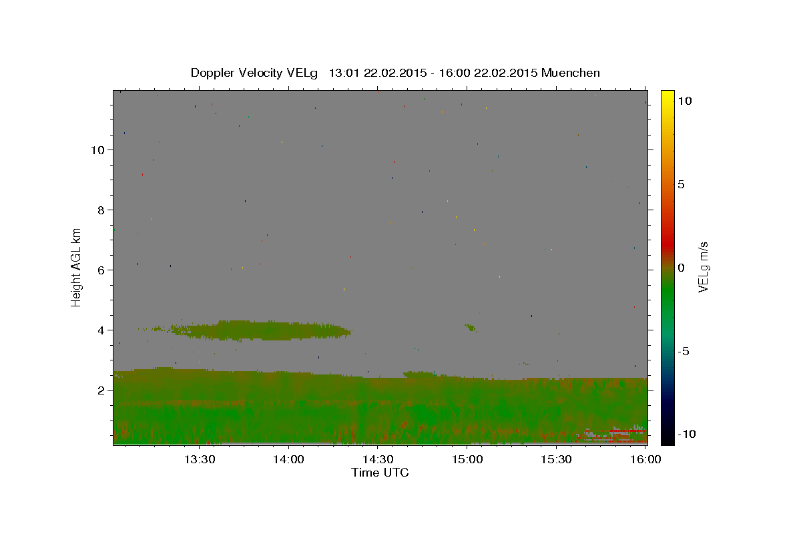
Task: Click the small cloud patch near 15:00 at 4 km
Action: point(471,327)
